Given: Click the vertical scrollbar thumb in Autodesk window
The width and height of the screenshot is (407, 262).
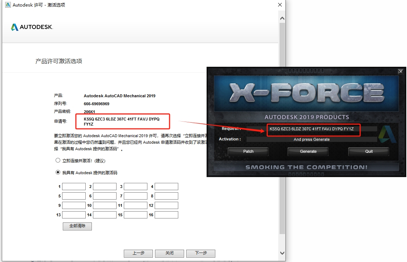Looking at the screenshot, I should coord(282,128).
